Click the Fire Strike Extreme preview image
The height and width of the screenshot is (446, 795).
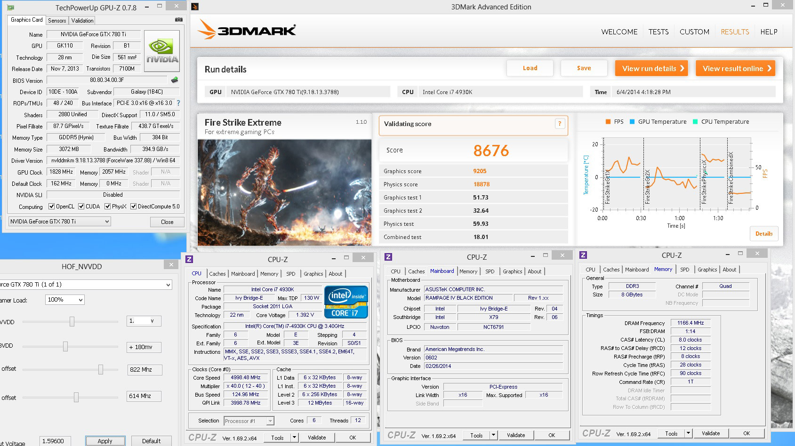click(284, 192)
